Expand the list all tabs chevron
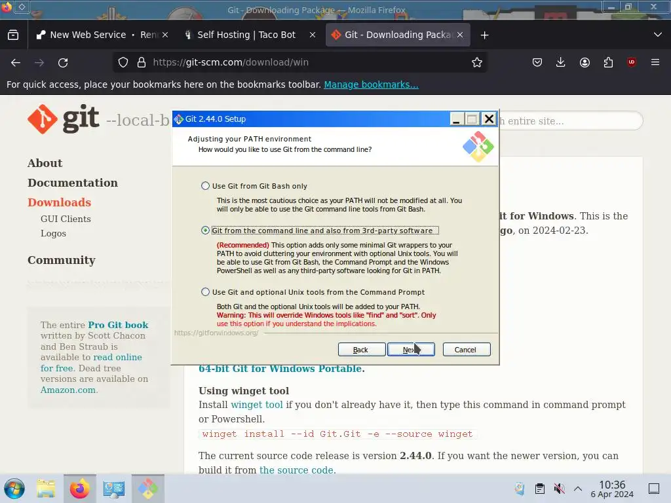671x503 pixels. (x=658, y=35)
